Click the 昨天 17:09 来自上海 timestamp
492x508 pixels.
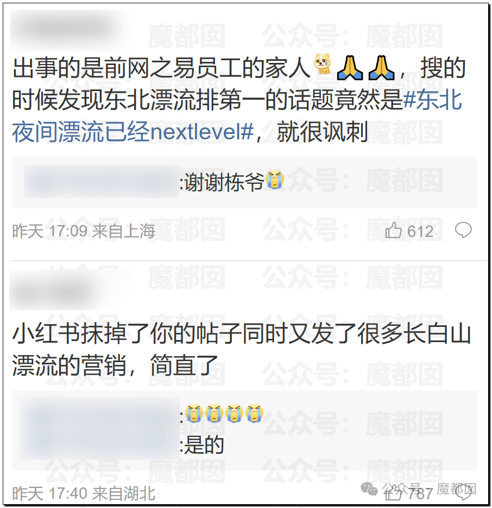click(x=84, y=231)
